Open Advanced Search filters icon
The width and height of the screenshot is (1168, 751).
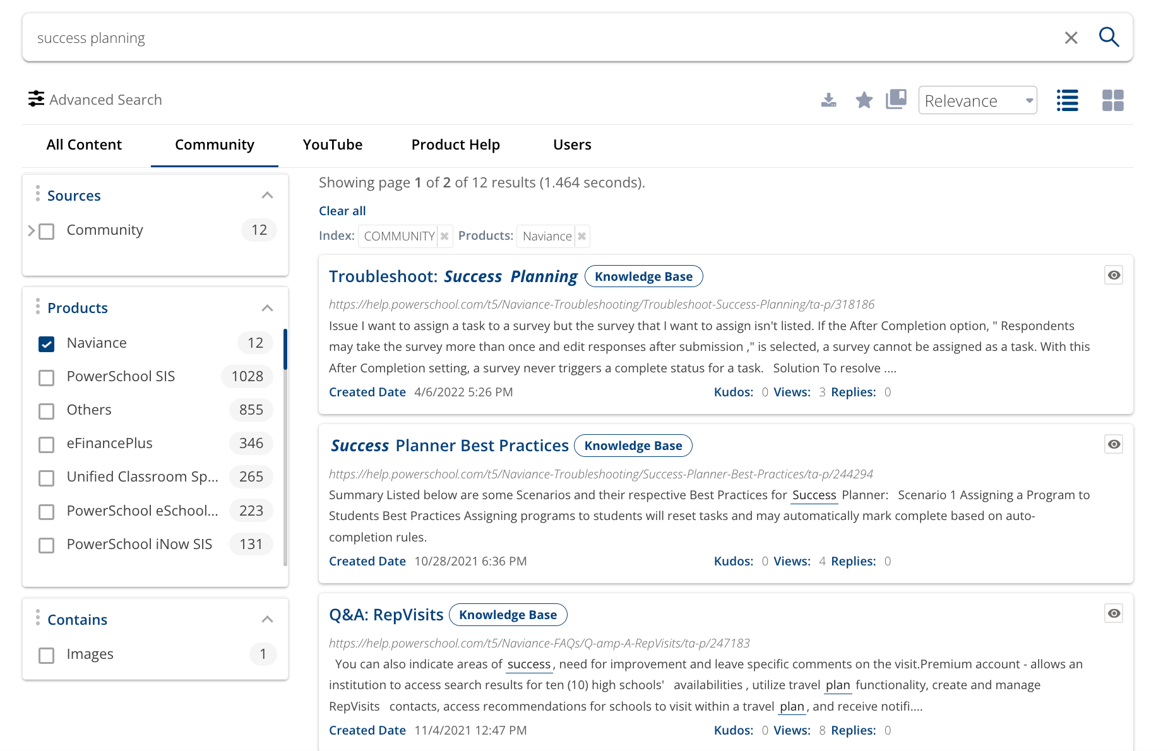coord(36,99)
